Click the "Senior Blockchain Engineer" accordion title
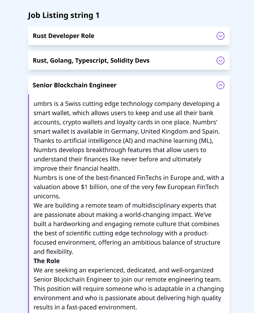 click(74, 85)
